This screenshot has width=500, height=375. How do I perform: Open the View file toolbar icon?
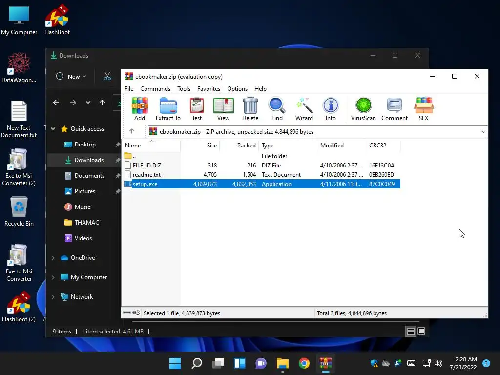[x=223, y=109]
